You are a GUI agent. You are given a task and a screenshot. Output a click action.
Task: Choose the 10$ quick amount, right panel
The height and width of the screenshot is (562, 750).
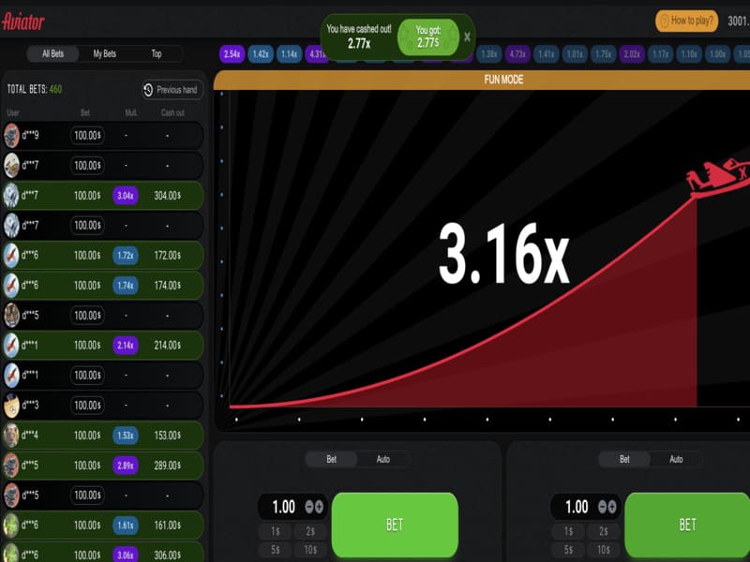(x=604, y=550)
